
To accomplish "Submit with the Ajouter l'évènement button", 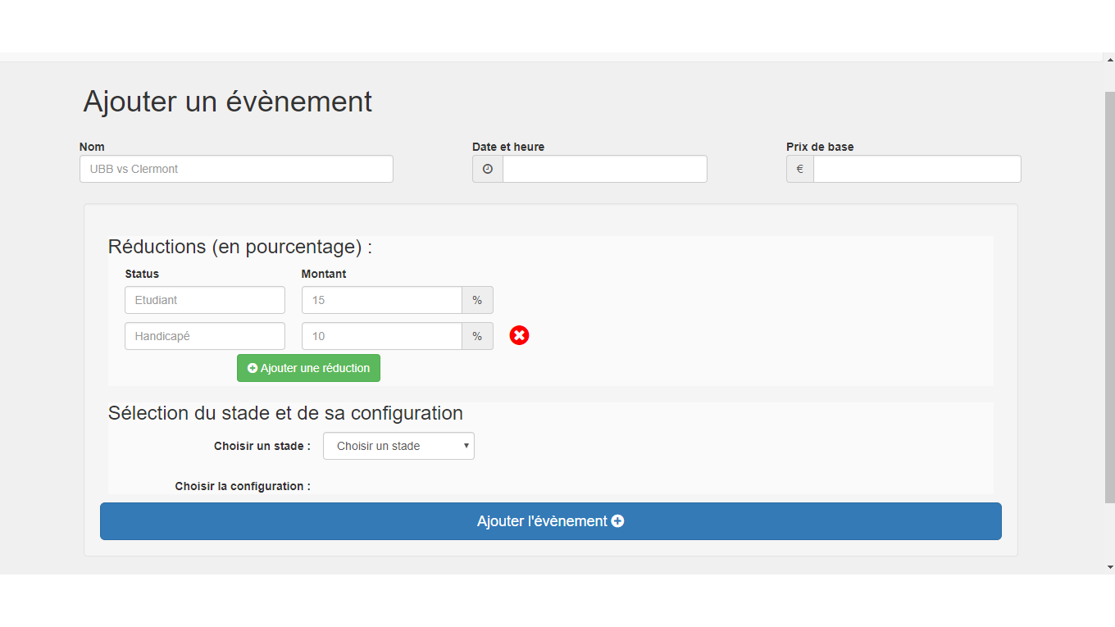I will [550, 521].
